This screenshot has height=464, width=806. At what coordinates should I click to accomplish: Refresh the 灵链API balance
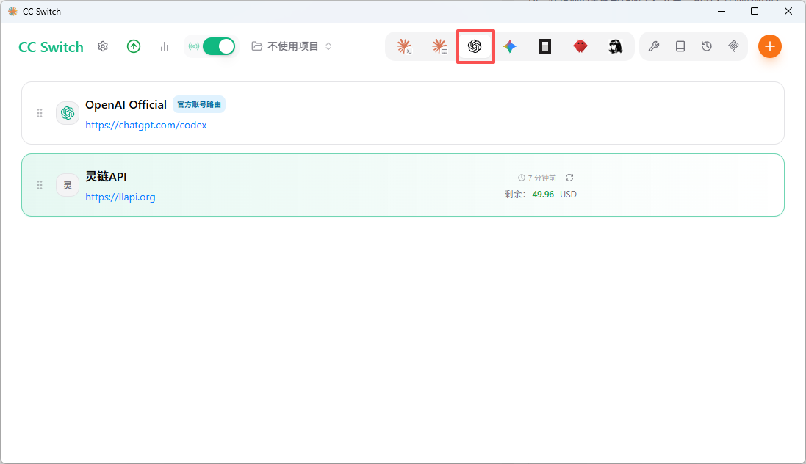point(569,178)
